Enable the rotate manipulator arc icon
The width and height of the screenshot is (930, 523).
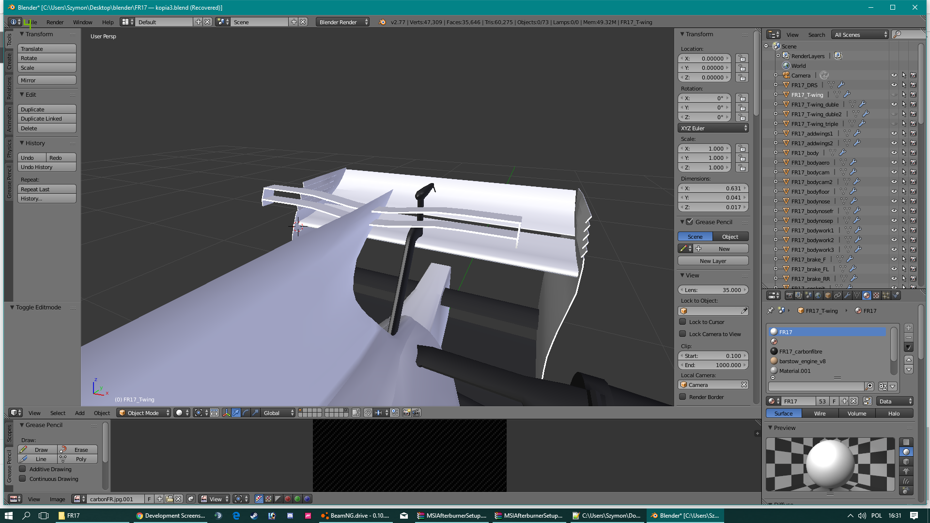pyautogui.click(x=246, y=413)
